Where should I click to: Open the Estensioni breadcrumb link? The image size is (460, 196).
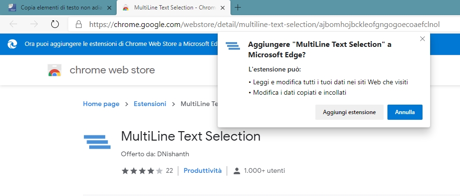click(150, 104)
